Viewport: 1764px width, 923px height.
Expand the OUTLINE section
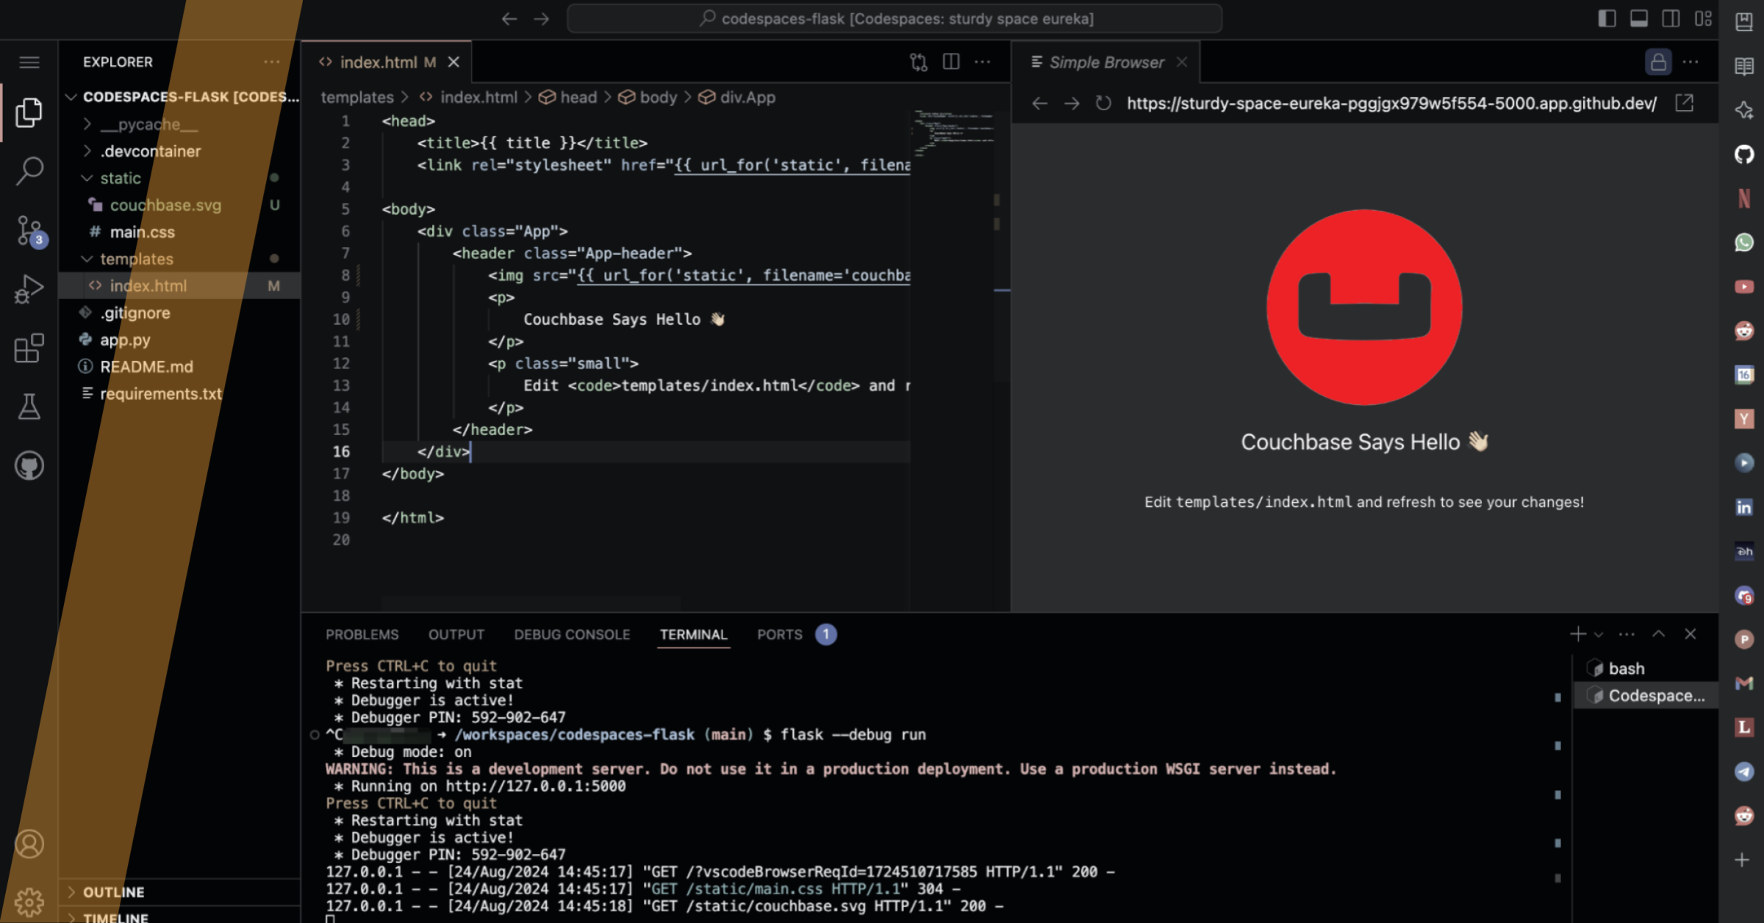point(179,892)
